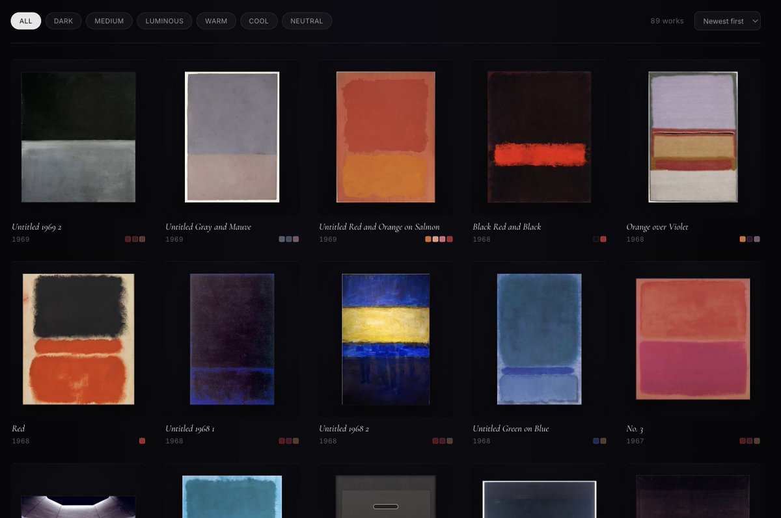The width and height of the screenshot is (781, 518).
Task: Filter works by DARK tone
Action: [63, 21]
